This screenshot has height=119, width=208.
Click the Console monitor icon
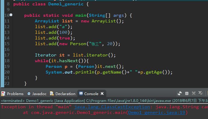[x=81, y=94]
